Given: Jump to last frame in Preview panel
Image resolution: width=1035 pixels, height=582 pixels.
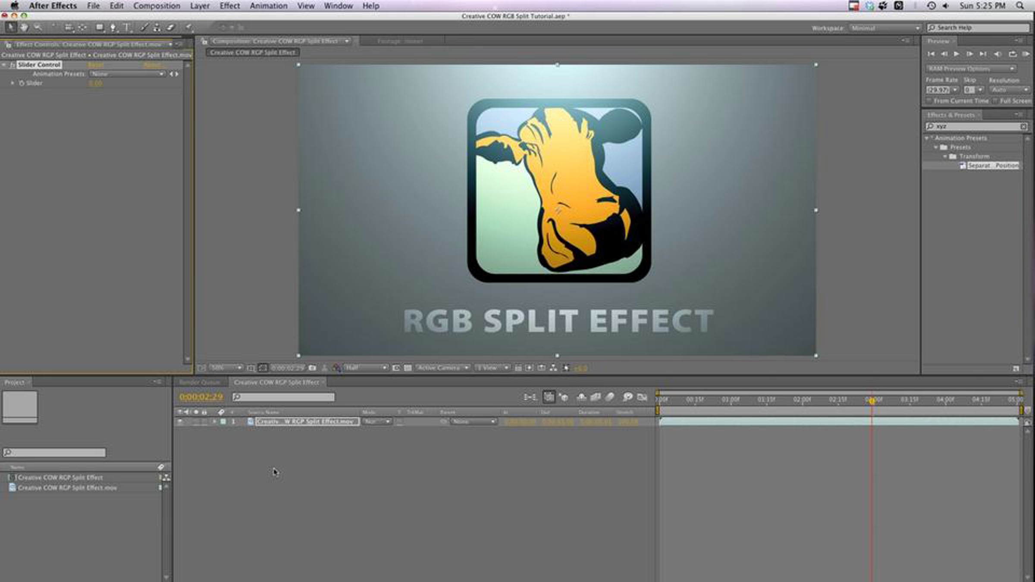Looking at the screenshot, I should point(983,54).
